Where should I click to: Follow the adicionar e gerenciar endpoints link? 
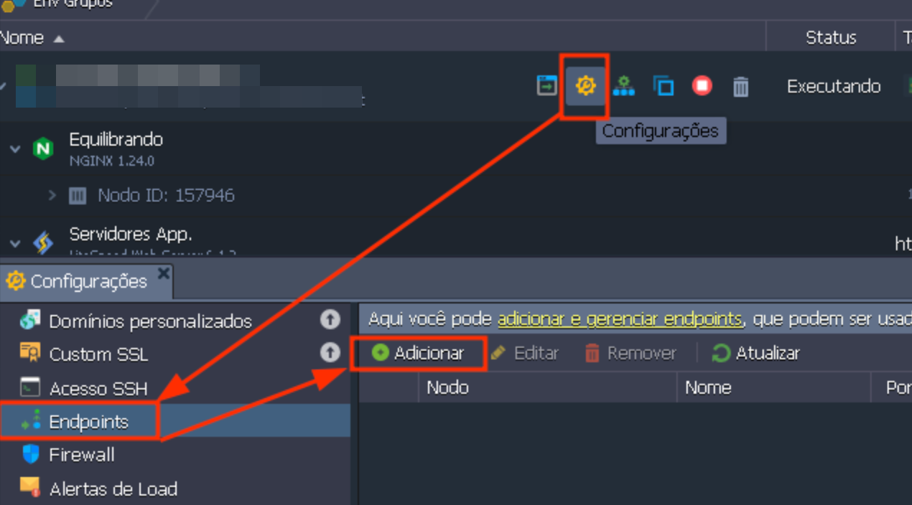click(619, 318)
